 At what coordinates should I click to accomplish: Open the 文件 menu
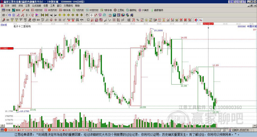point(7,6)
